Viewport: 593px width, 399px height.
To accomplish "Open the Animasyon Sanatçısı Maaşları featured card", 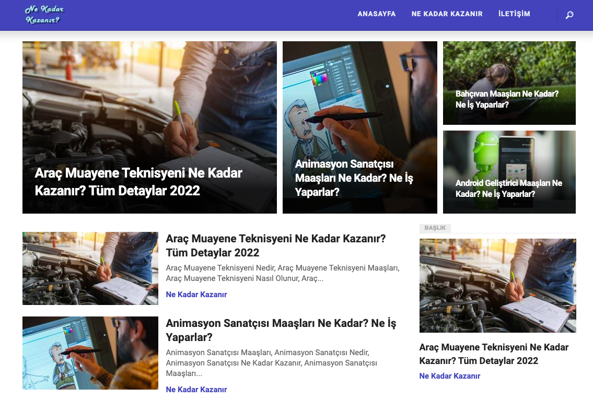I will click(x=359, y=127).
